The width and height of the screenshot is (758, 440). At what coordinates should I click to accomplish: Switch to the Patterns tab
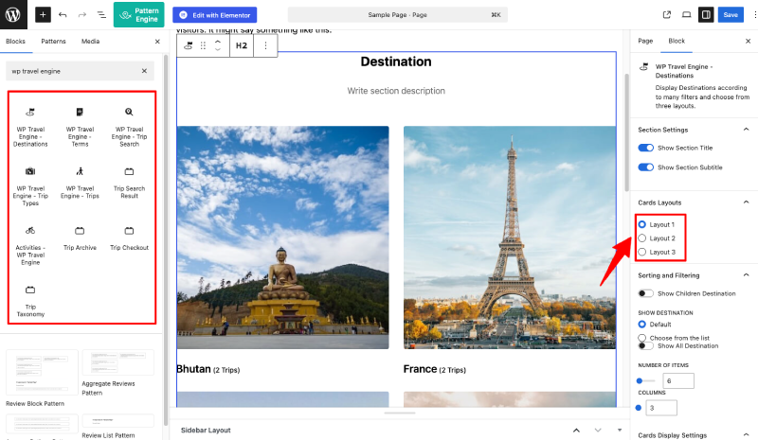pyautogui.click(x=53, y=42)
